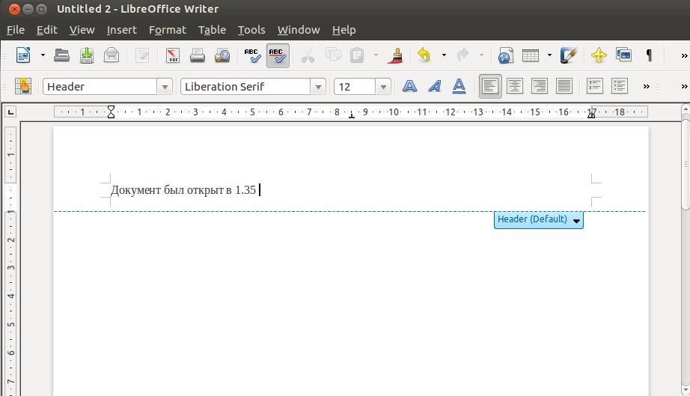
Task: Open the Edit menu
Action: point(46,30)
